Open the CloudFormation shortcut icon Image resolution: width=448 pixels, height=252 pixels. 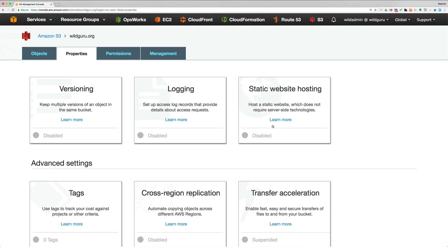(224, 20)
